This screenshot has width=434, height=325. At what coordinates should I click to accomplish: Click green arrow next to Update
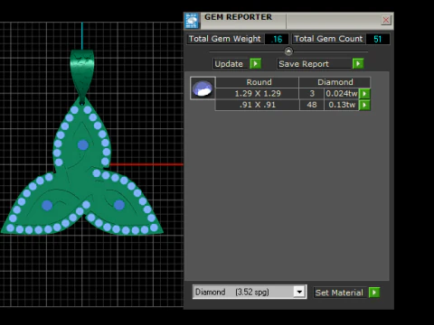[255, 64]
